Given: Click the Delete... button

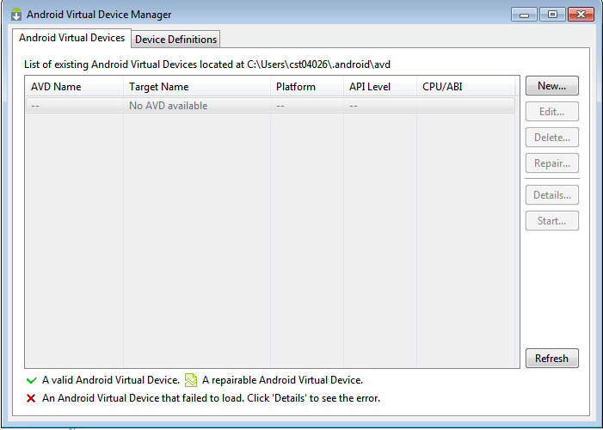Looking at the screenshot, I should [x=552, y=138].
